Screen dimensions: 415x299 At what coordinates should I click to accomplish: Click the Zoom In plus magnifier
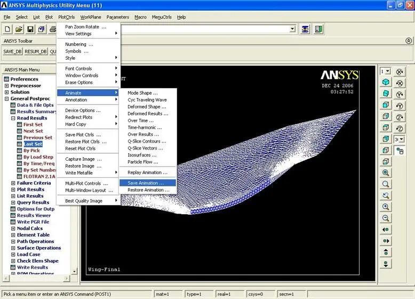tap(386, 207)
